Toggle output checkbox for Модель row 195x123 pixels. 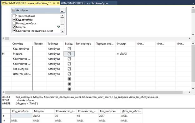pos(69,54)
